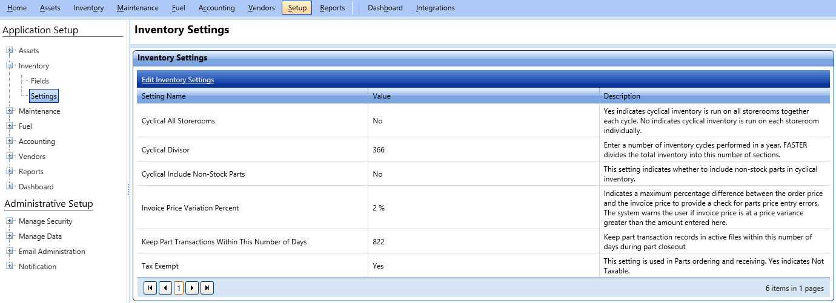Click the value 2 %
The image size is (836, 303).
pyautogui.click(x=379, y=208)
